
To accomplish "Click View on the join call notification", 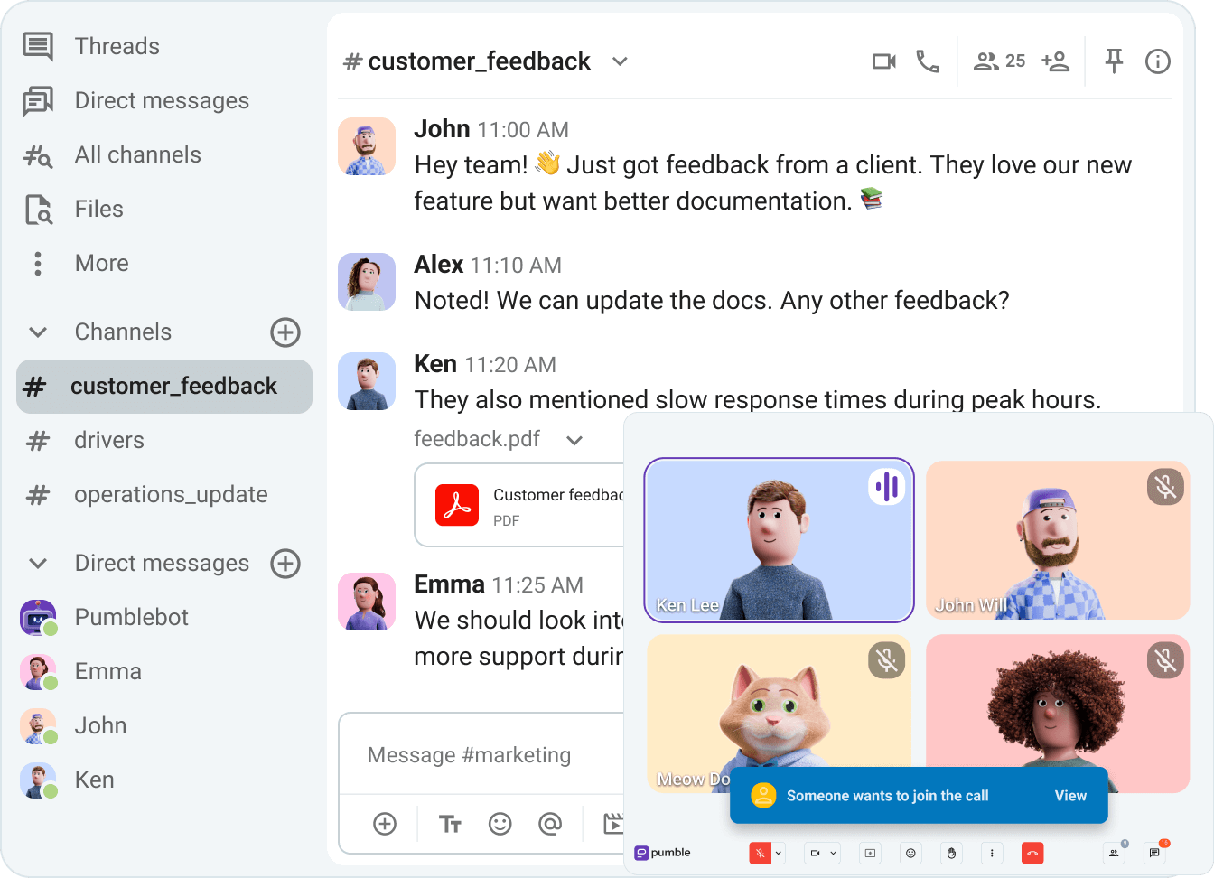I will [1070, 796].
